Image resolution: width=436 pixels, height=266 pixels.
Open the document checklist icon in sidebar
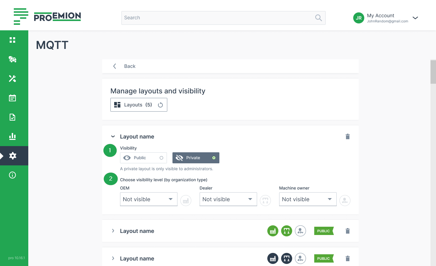tap(12, 117)
